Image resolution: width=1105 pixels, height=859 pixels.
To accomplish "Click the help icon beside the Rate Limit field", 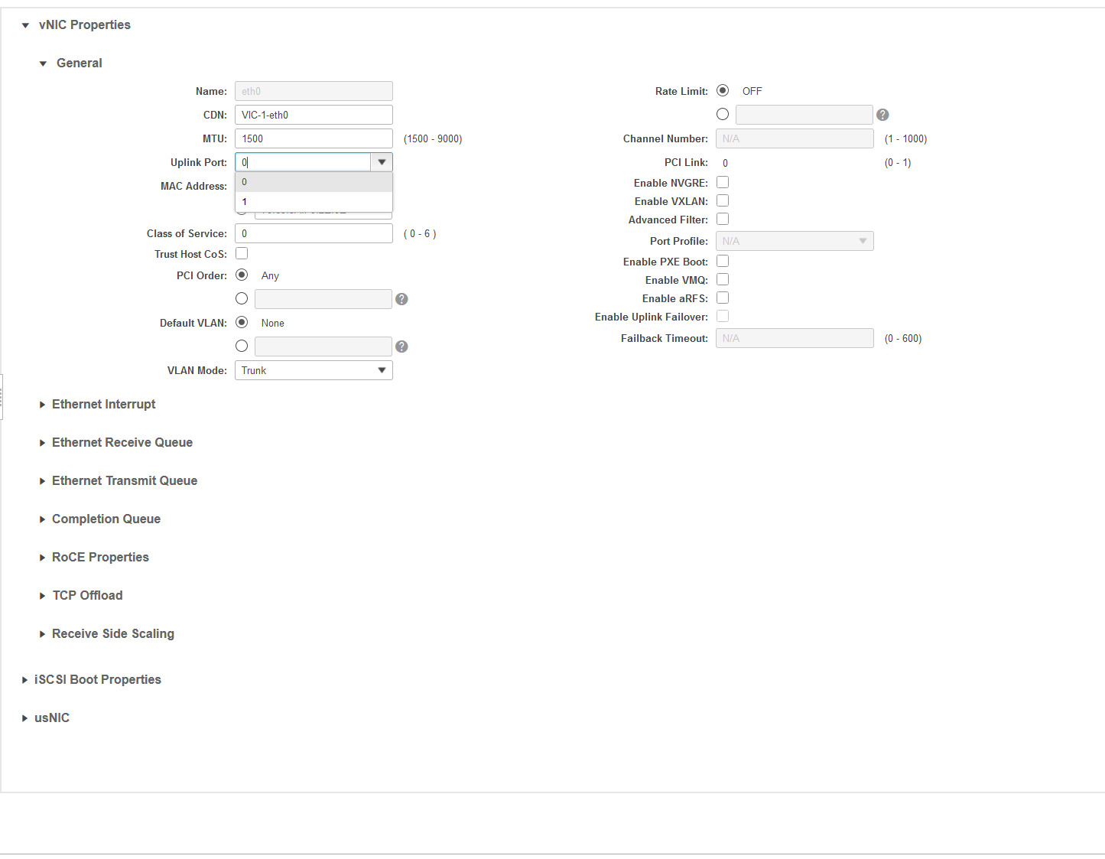I will [x=882, y=114].
